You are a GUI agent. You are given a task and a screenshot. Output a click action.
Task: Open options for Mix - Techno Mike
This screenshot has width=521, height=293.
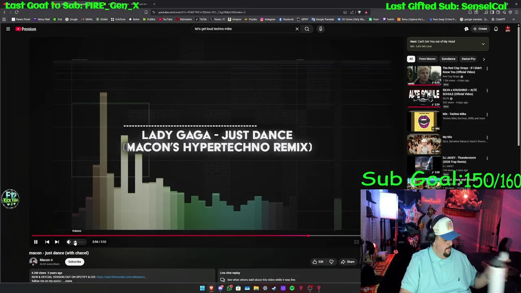click(x=487, y=115)
